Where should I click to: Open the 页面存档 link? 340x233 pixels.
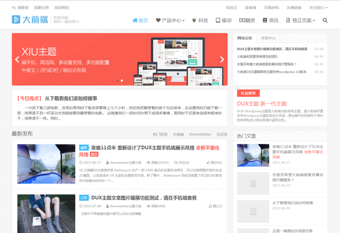[x=272, y=8]
